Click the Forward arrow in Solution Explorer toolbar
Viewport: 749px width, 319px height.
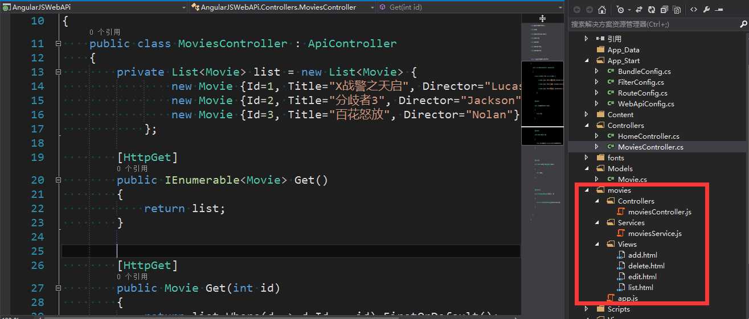point(589,10)
